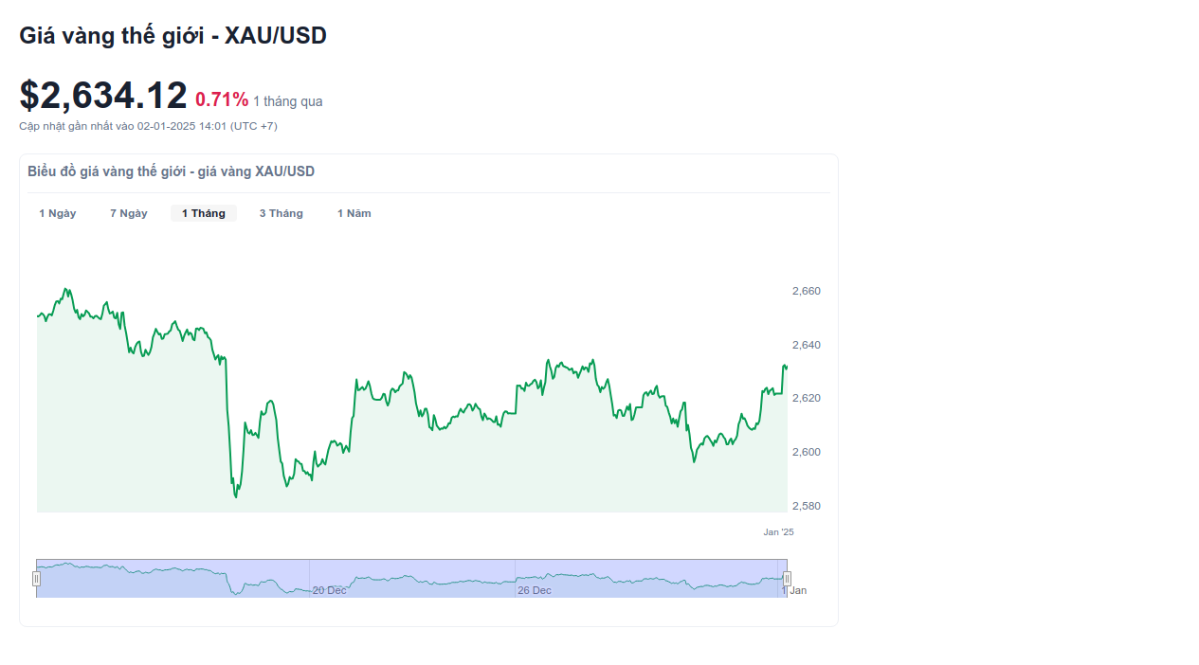Click the "Biểu đồ giá vàng thế giới" chart title
The width and height of the screenshot is (1199, 665).
coord(171,171)
